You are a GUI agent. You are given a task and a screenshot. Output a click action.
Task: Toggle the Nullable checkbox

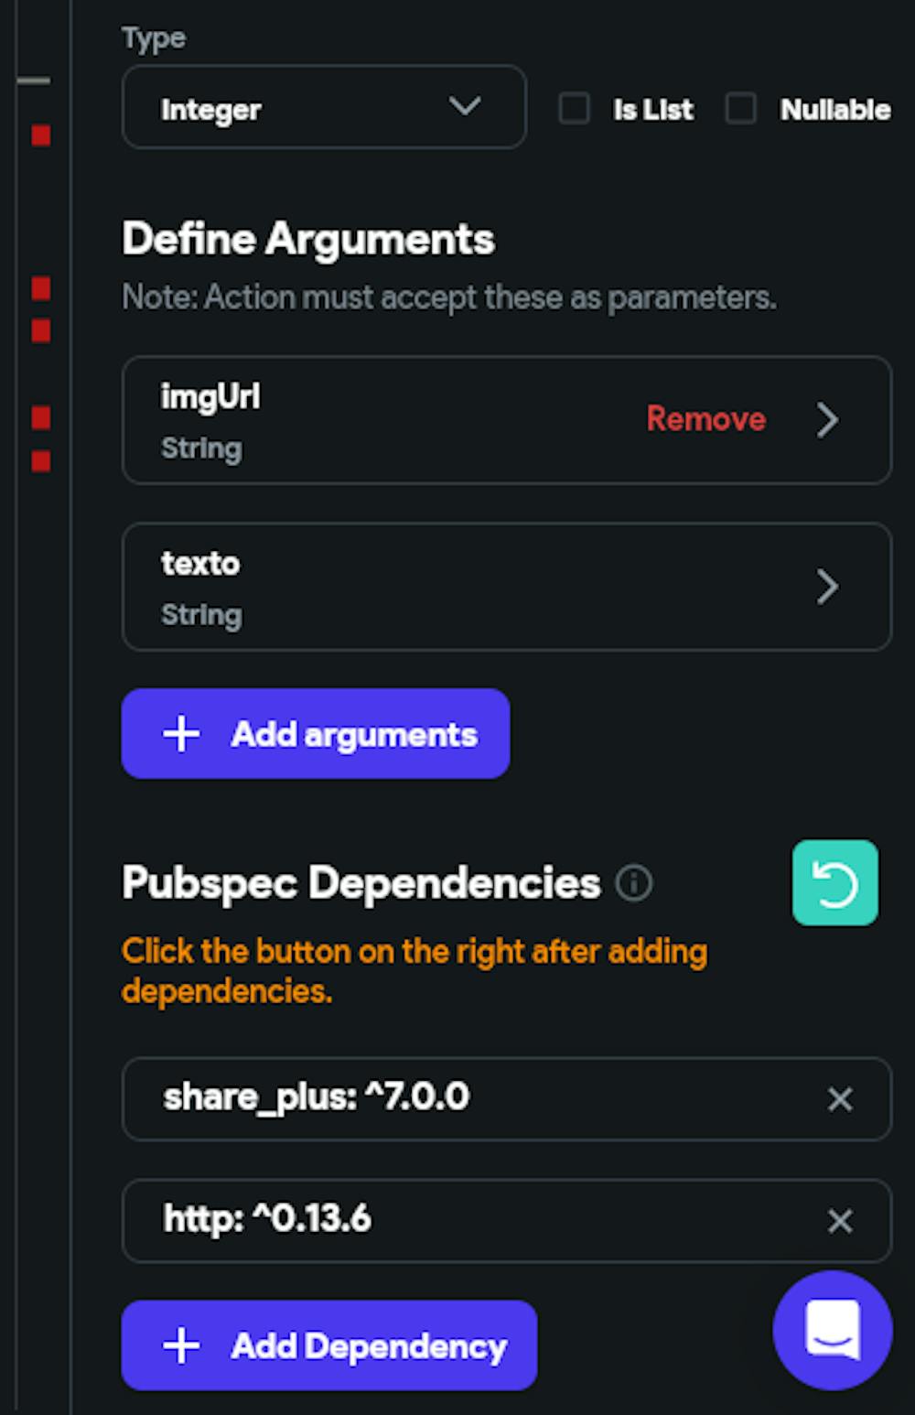740,109
